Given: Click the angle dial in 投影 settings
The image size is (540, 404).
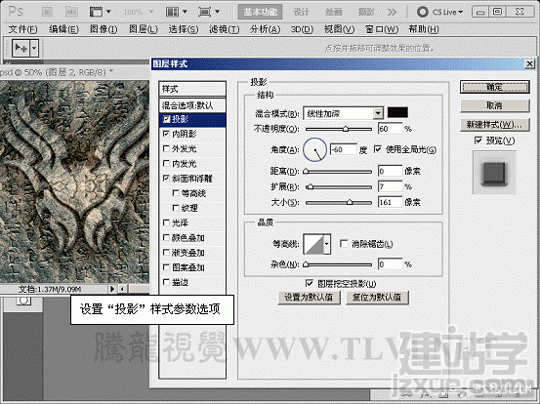Looking at the screenshot, I should click(x=314, y=149).
